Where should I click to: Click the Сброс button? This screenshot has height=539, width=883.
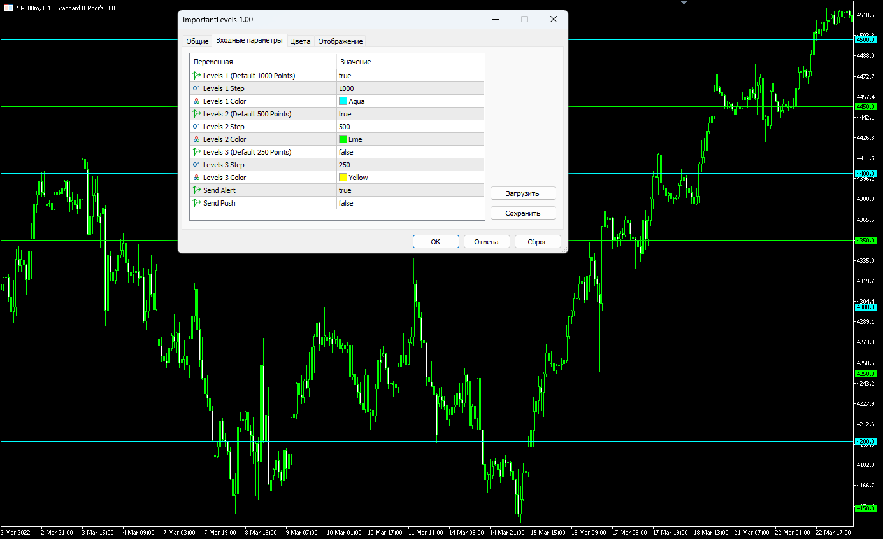538,241
